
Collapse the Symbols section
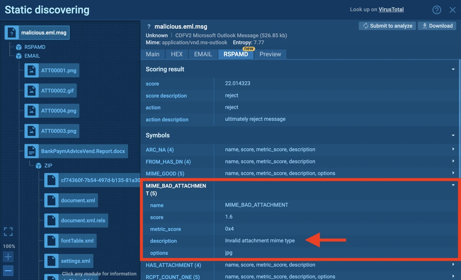[x=453, y=136]
